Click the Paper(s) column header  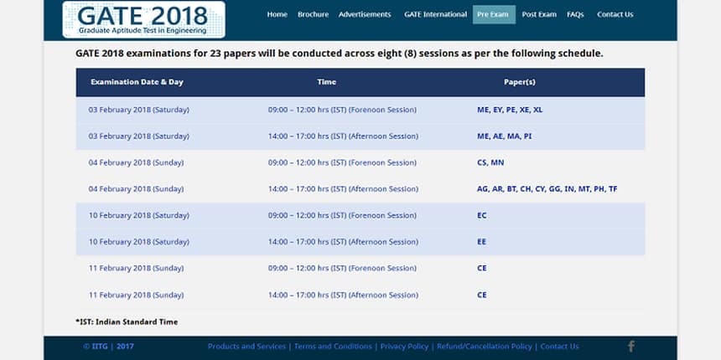pyautogui.click(x=520, y=82)
